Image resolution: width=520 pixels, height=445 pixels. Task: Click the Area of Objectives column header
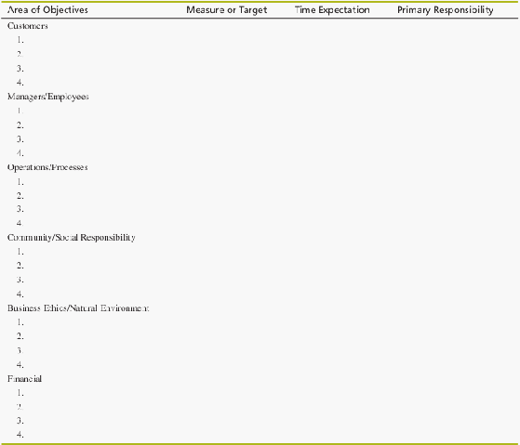[47, 10]
